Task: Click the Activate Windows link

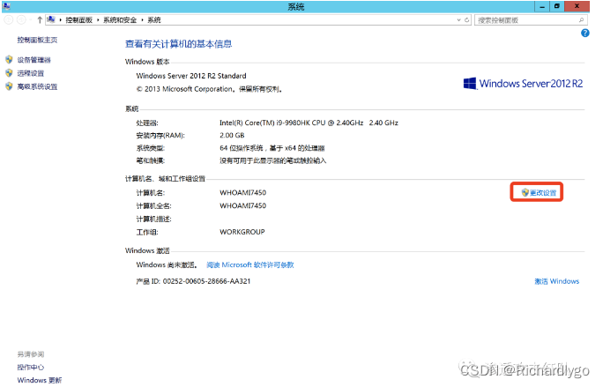Action: click(556, 281)
